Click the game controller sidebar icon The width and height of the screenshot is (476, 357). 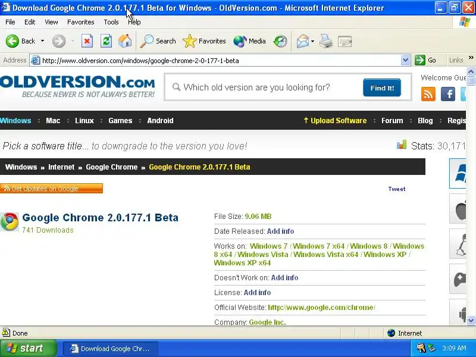tap(458, 279)
